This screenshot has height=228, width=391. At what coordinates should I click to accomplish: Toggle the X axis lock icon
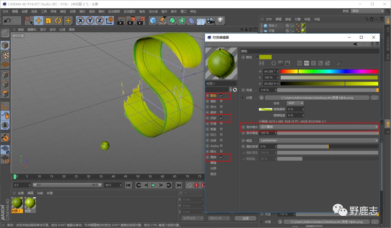80,21
